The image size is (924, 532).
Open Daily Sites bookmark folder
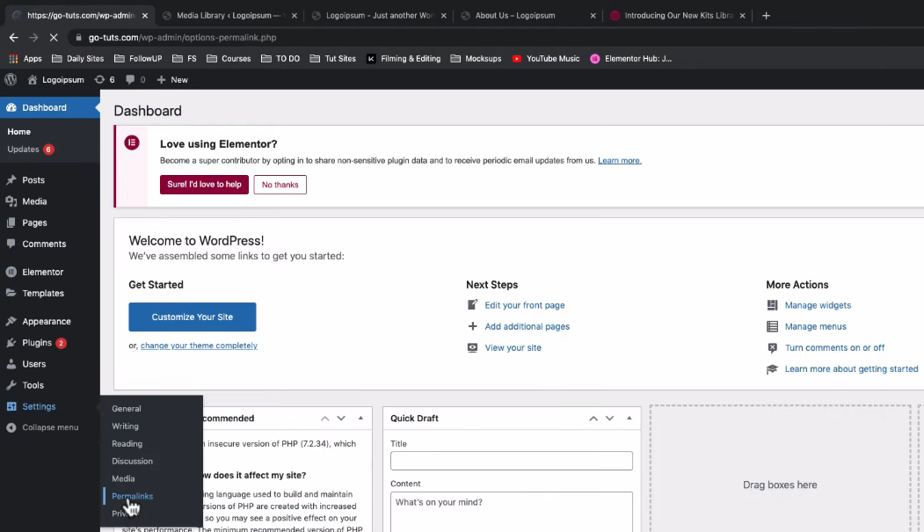pos(77,58)
